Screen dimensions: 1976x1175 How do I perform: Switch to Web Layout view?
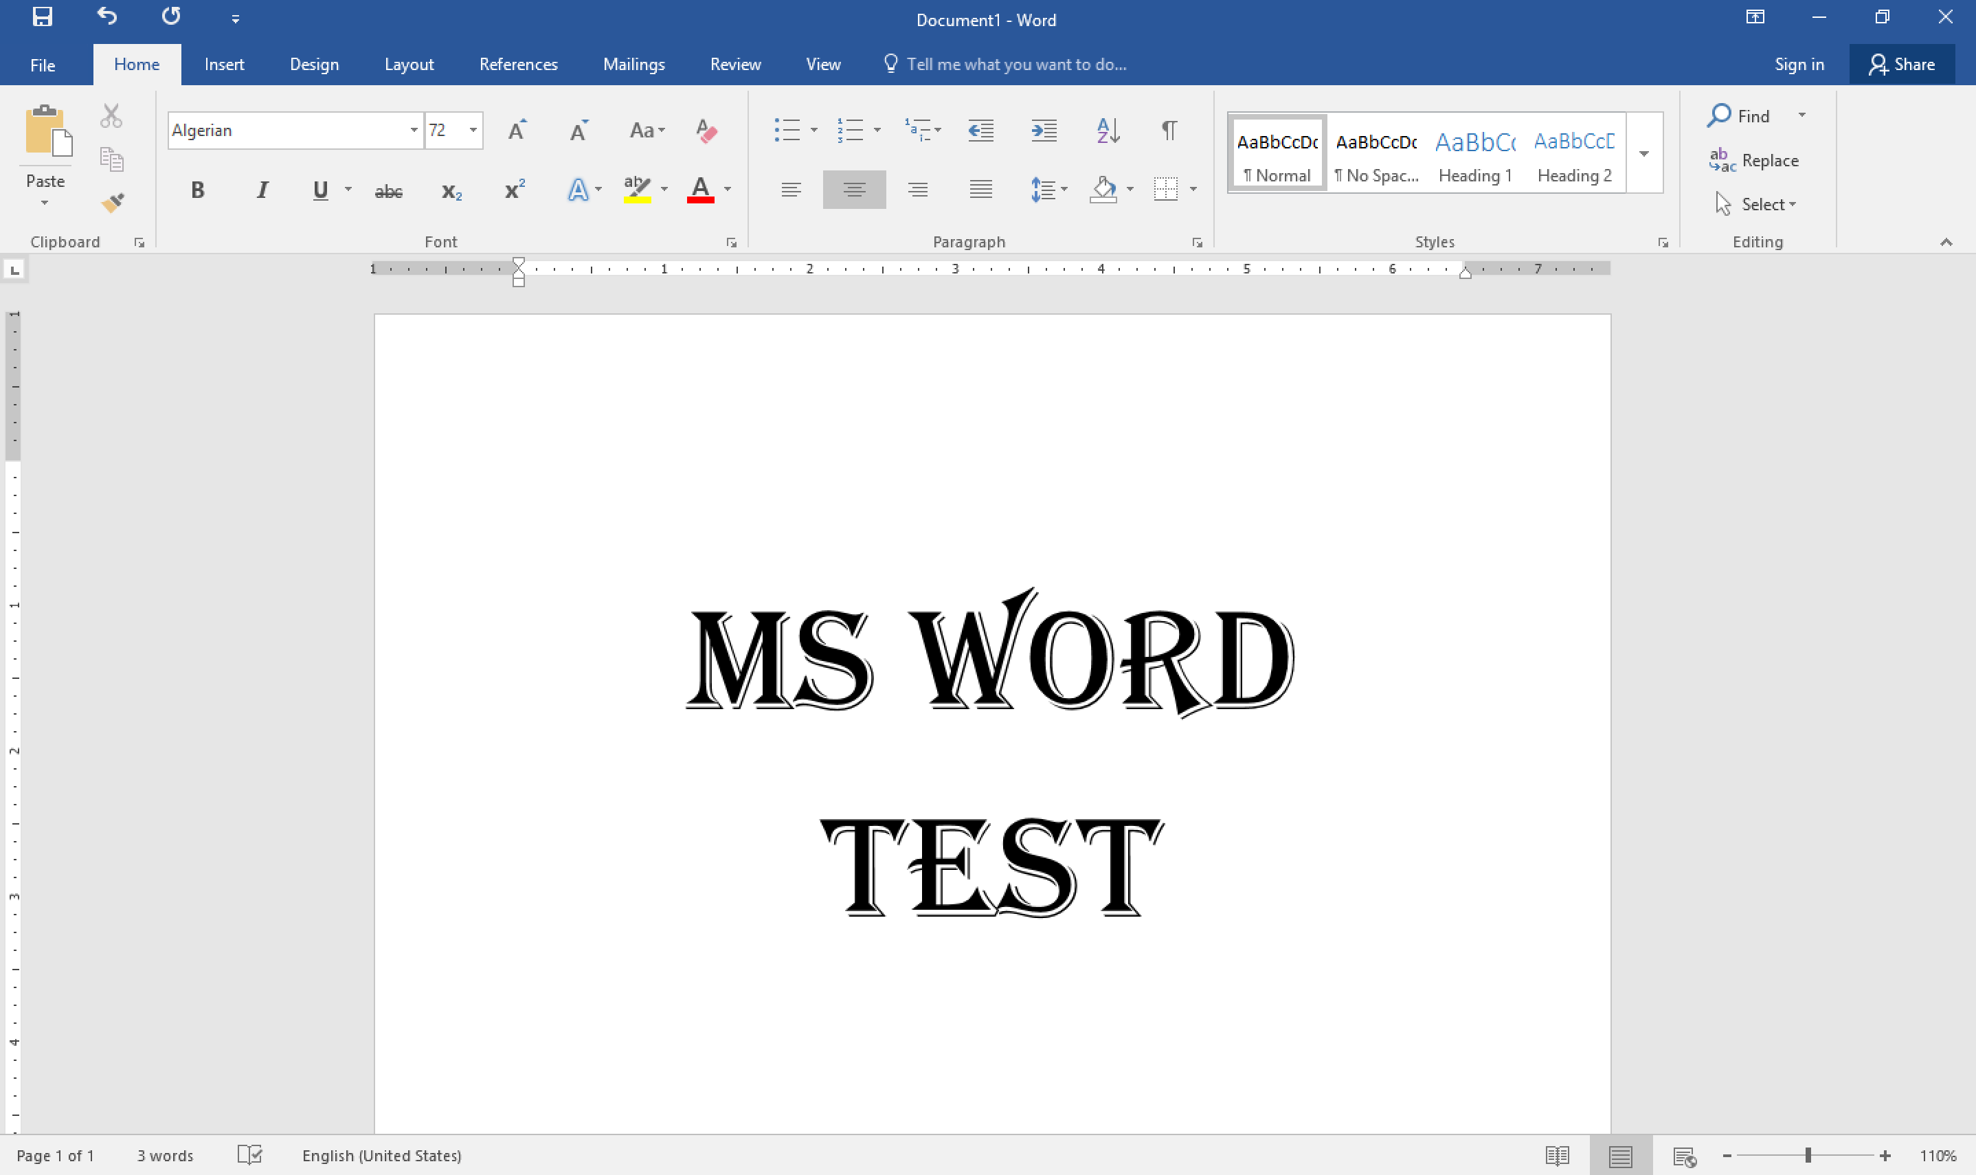[1684, 1156]
